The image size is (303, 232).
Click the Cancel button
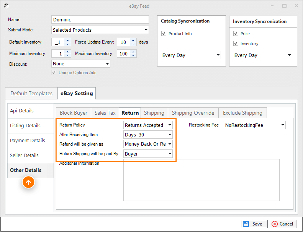tap(283, 224)
